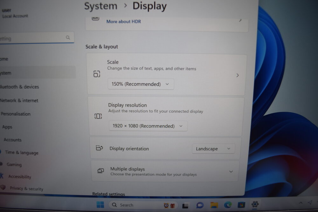Open Personalisation settings
318x212 pixels.
[16, 114]
